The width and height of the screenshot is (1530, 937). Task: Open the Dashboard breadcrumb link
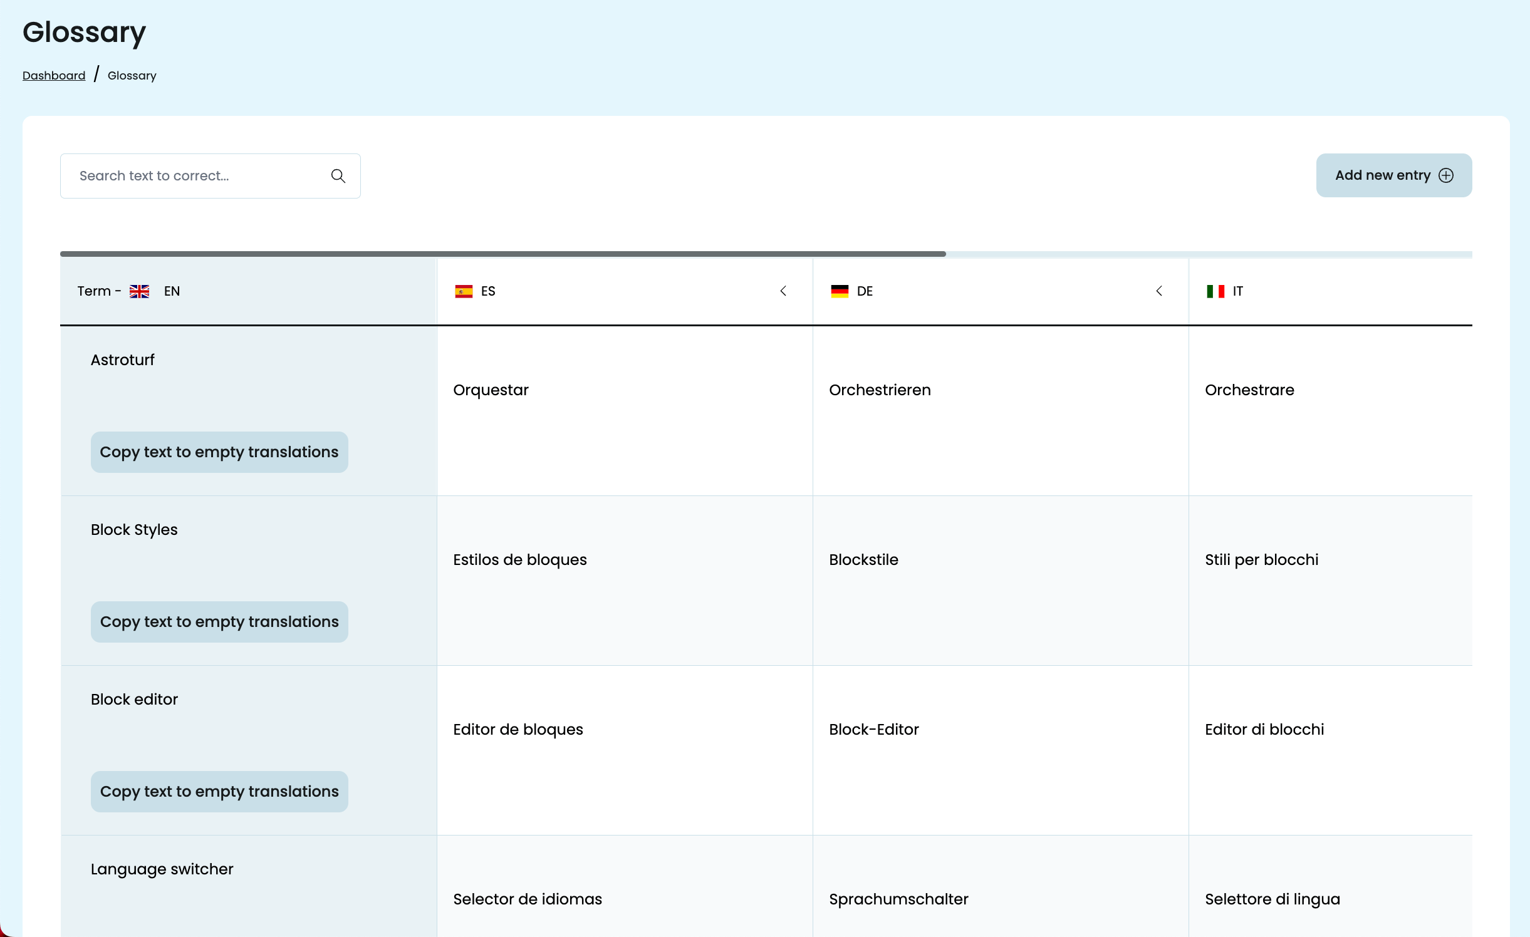(x=54, y=76)
